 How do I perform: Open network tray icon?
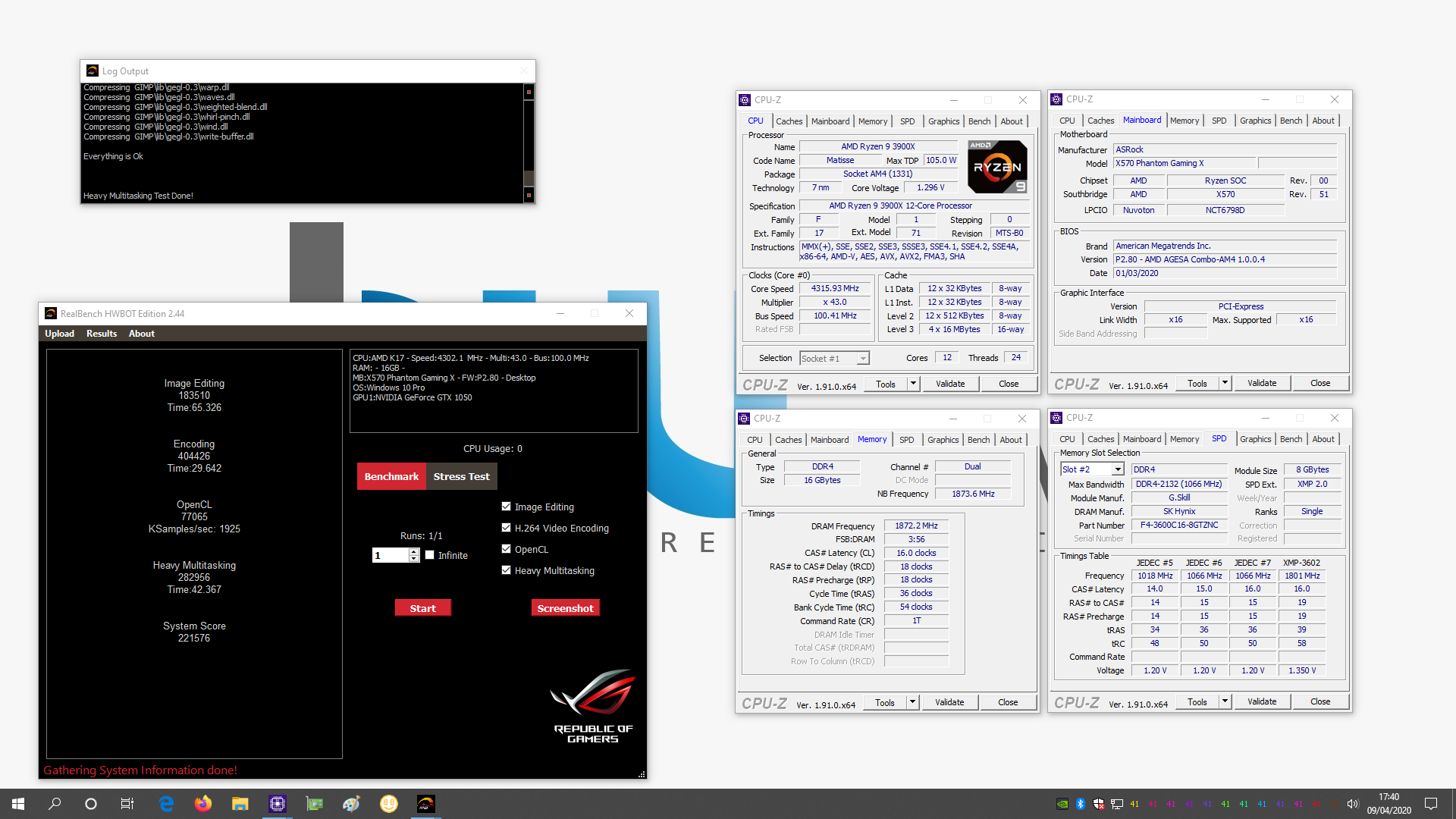[1116, 804]
